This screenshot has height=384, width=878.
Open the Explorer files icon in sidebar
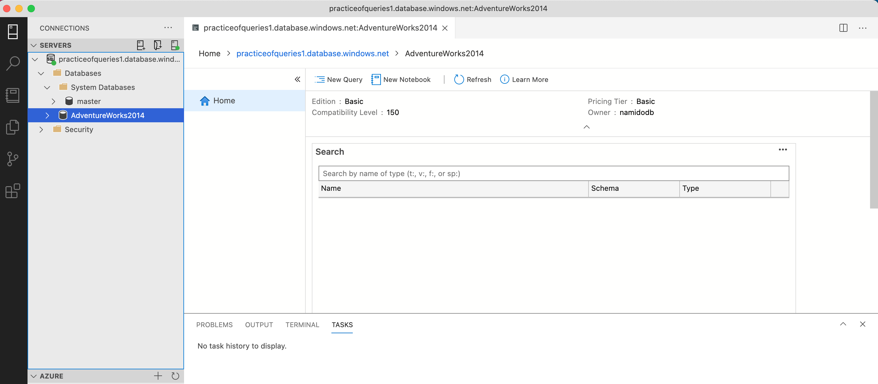tap(13, 127)
